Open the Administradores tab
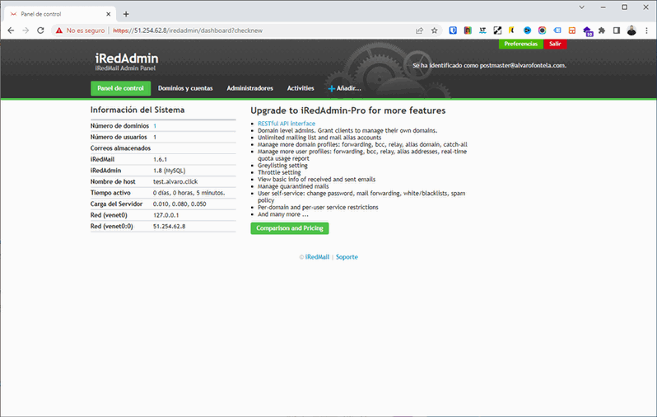Image resolution: width=657 pixels, height=417 pixels. [249, 88]
